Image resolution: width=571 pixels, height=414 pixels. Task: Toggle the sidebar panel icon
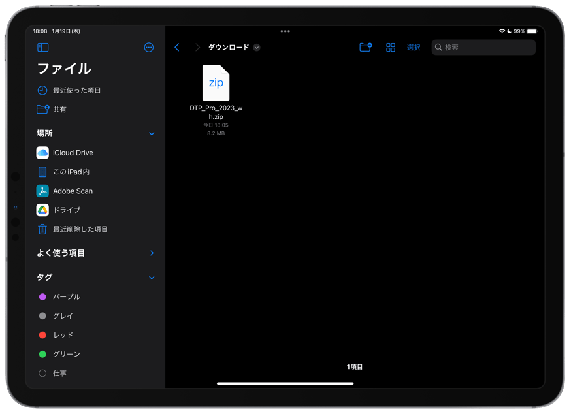click(43, 47)
